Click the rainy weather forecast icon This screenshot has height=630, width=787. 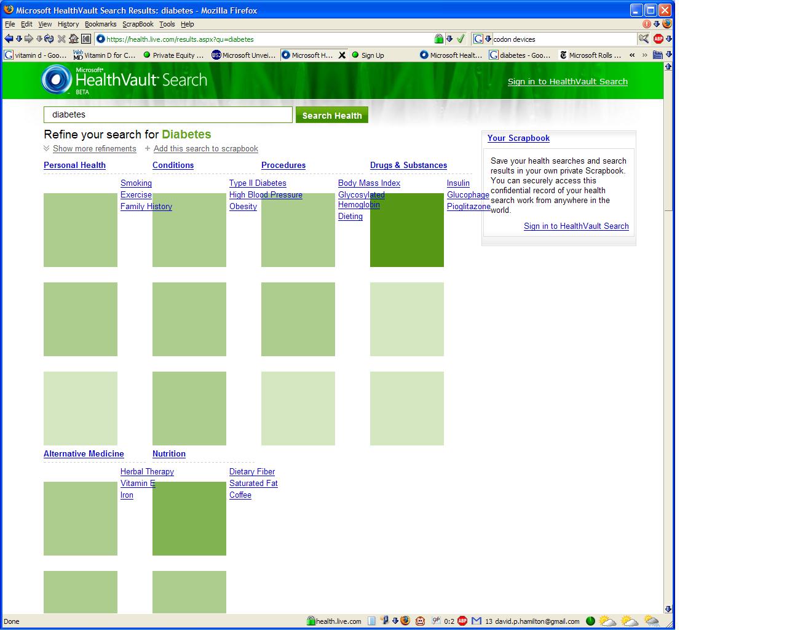pos(652,621)
